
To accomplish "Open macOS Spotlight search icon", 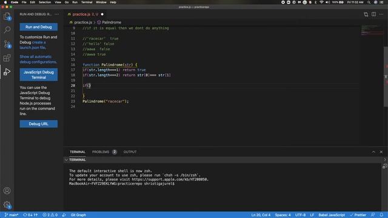I will click(x=369, y=2).
